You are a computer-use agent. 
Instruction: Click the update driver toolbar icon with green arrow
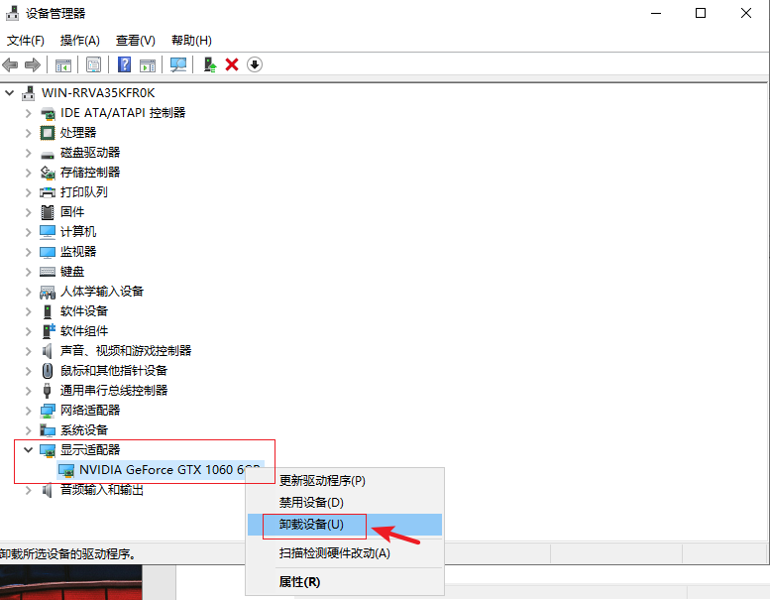click(x=209, y=64)
